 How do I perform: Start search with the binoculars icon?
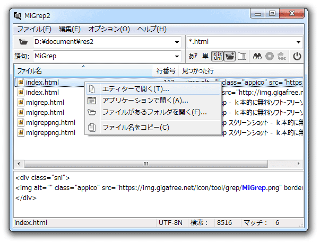[257, 56]
